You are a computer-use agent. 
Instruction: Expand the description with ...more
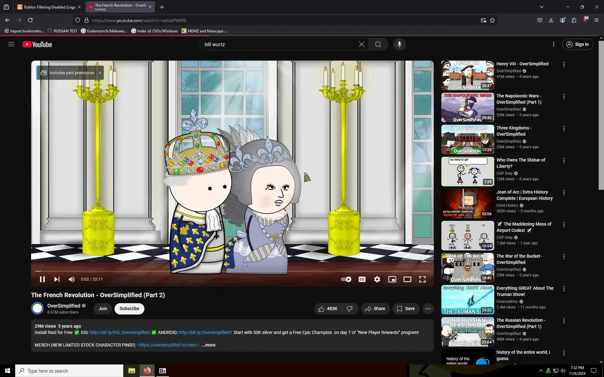pyautogui.click(x=209, y=345)
